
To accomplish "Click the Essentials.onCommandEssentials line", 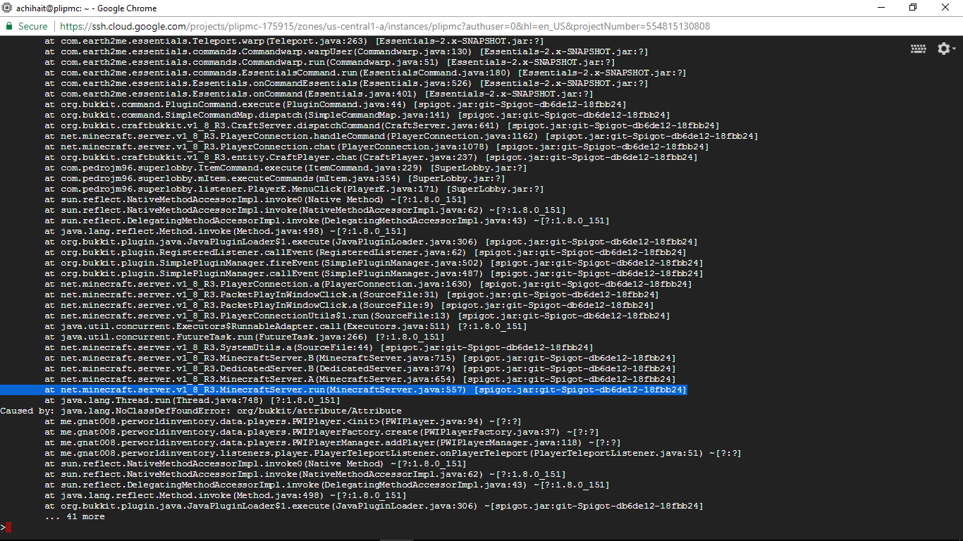I will coord(346,83).
